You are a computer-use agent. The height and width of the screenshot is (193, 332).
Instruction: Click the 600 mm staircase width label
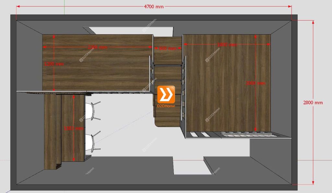(x=168, y=48)
